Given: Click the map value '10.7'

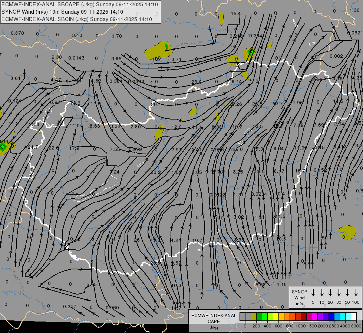Looking at the screenshot, I should 197,240.
